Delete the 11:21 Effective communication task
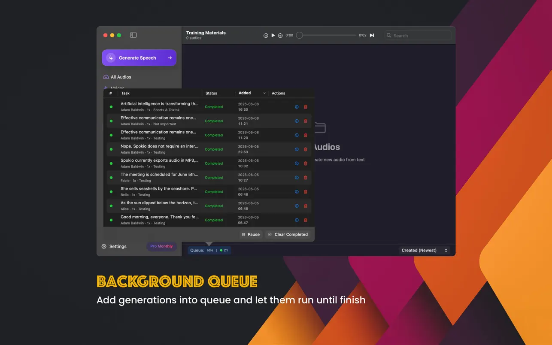The image size is (552, 345). pos(306,121)
